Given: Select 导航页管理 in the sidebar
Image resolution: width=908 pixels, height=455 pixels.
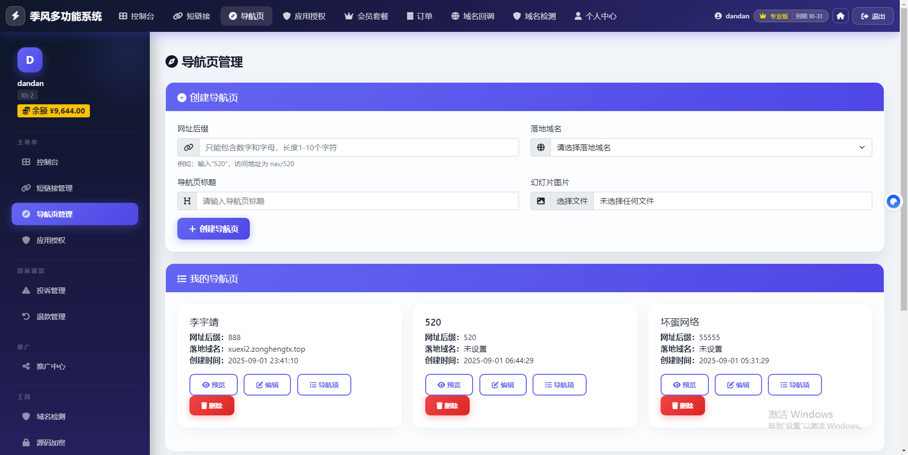Looking at the screenshot, I should pos(75,214).
